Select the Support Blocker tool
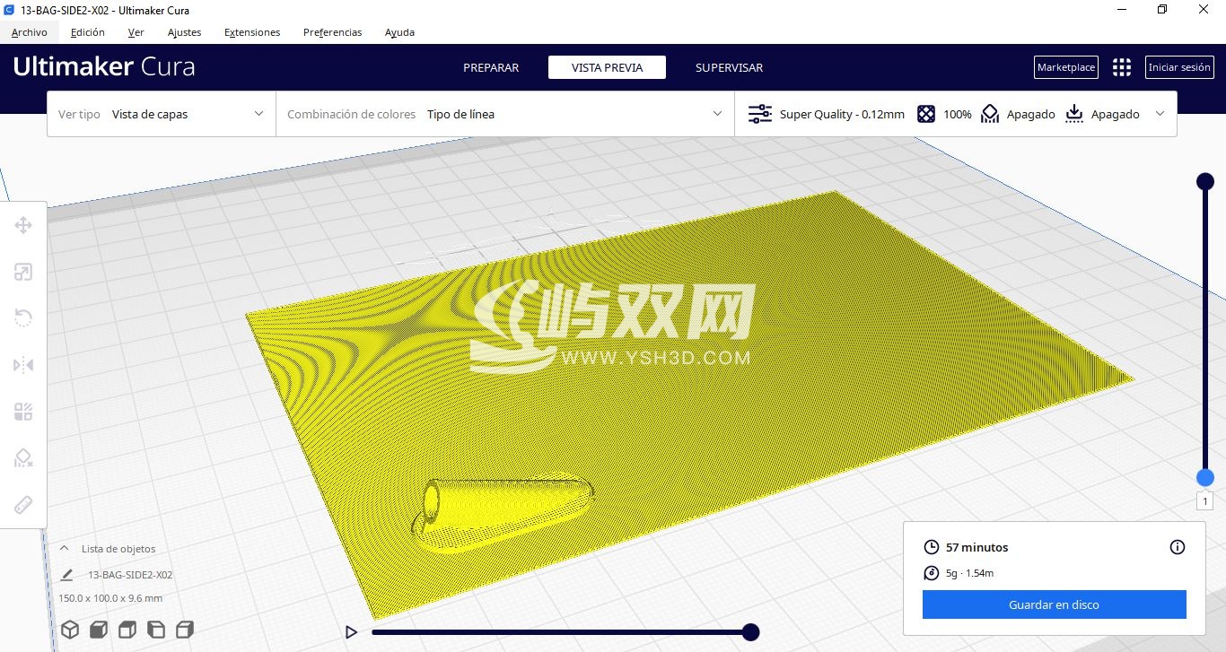Screen dimensions: 1226x652 point(23,458)
